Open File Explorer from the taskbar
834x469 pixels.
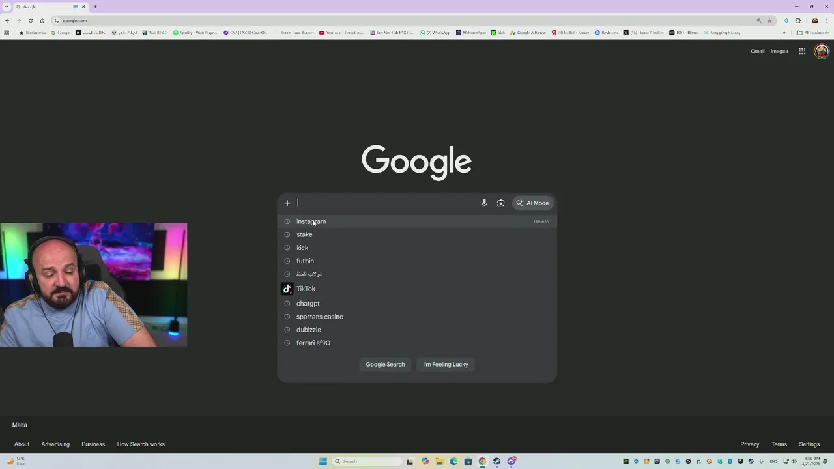[439, 461]
